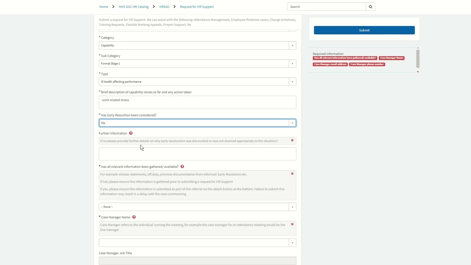Screen dimensions: 471x265
Task: Go to Home breadcrumb
Action: point(104,7)
